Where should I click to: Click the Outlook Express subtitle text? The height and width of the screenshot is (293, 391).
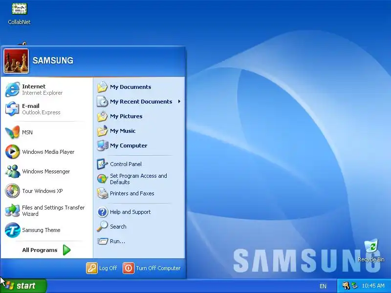point(41,112)
